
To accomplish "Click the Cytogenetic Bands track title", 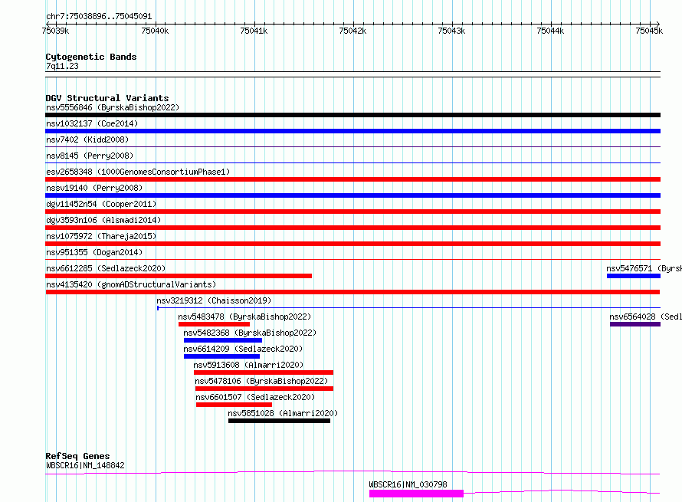I will point(91,57).
